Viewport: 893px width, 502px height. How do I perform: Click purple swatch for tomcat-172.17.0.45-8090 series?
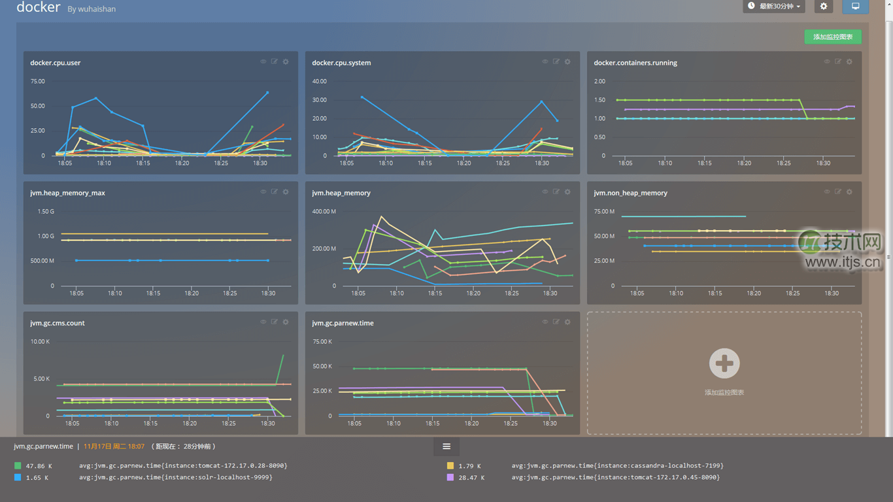click(450, 478)
